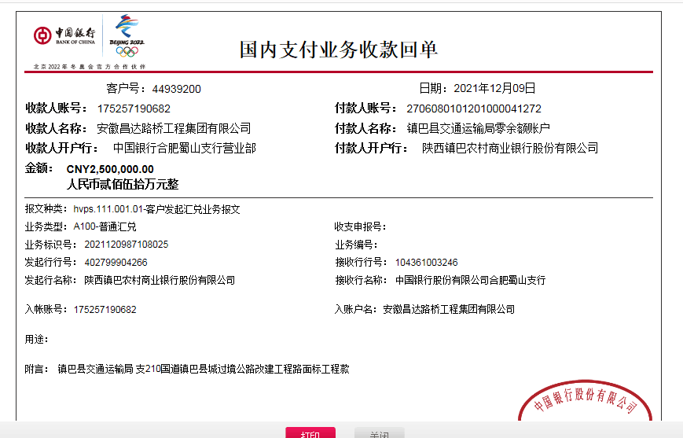Click payee name 安徽昌达路桥工程集团有限公司 at top

point(174,128)
